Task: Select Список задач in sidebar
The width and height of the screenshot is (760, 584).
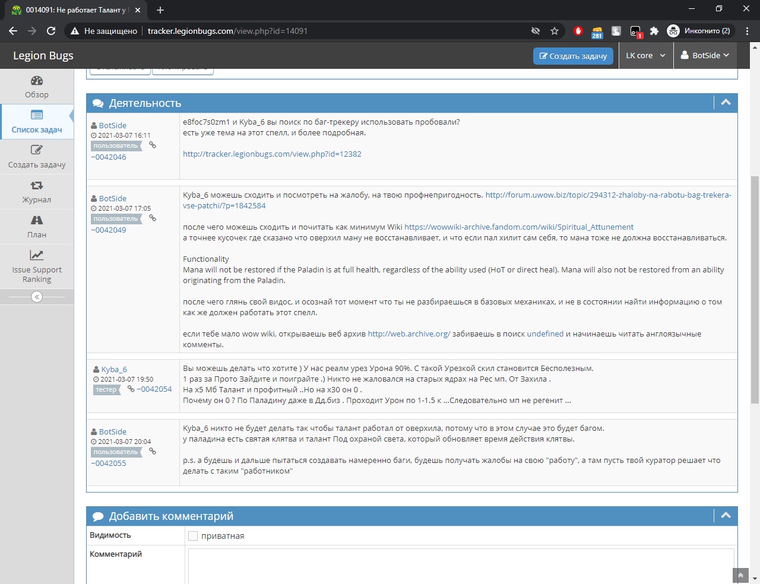Action: [x=37, y=121]
